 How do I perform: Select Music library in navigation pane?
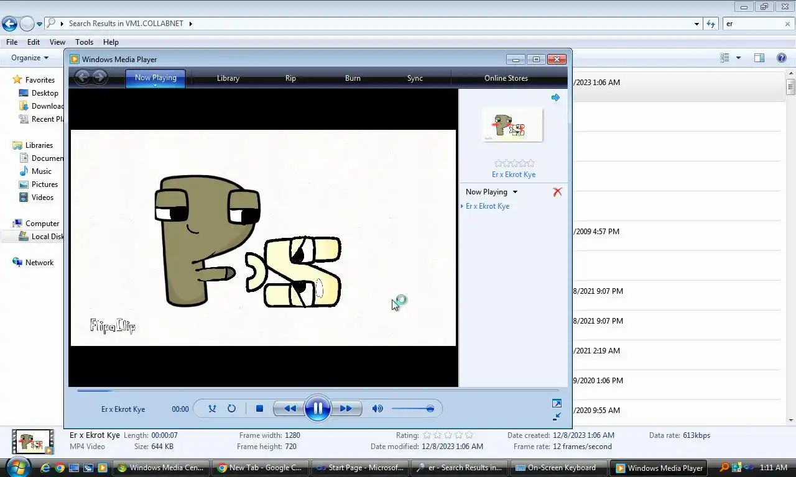click(x=42, y=171)
